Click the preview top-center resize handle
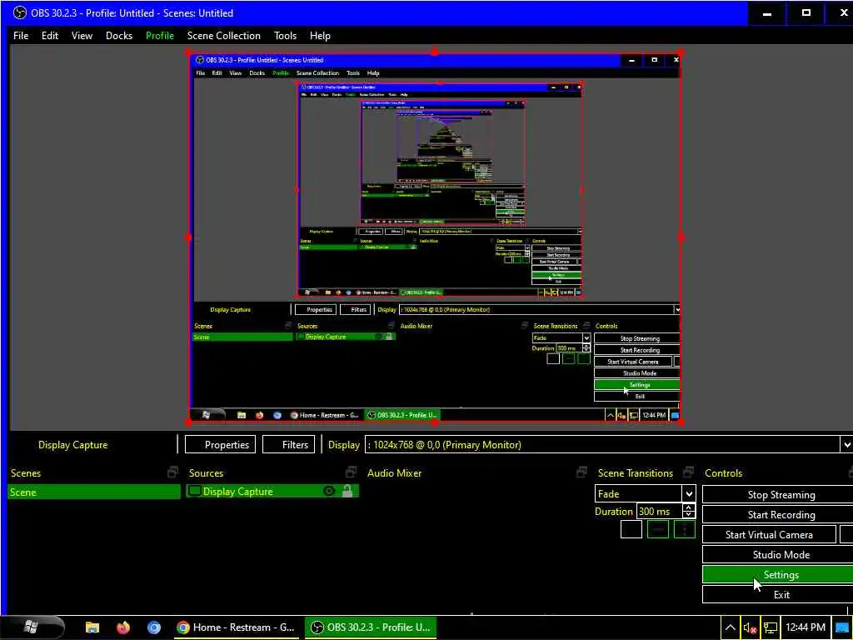 434,52
